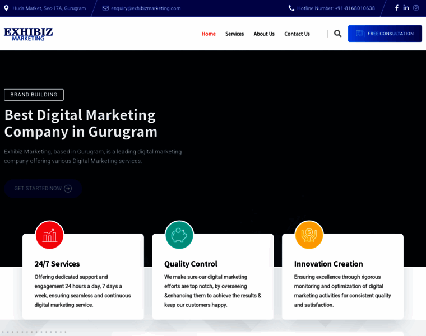Open the Instagram social icon
426x336 pixels.
[x=416, y=8]
